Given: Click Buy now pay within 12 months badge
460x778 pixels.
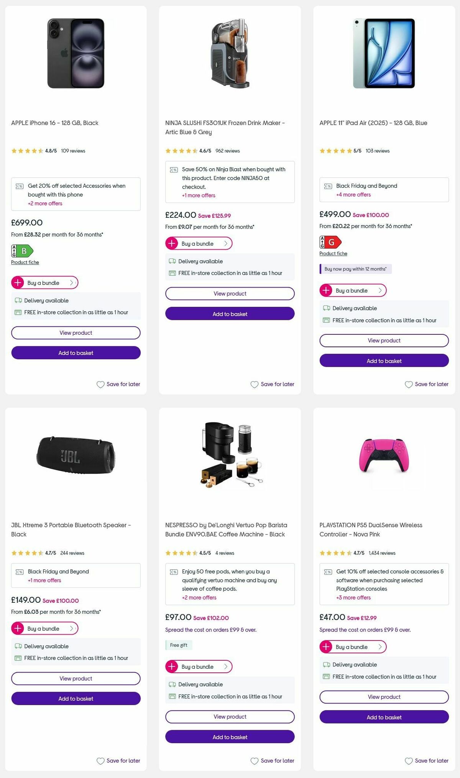Looking at the screenshot, I should 355,269.
